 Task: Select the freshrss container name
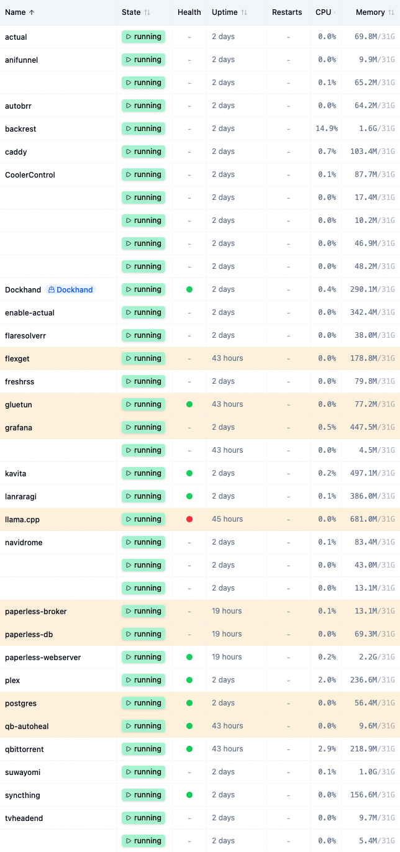(19, 382)
